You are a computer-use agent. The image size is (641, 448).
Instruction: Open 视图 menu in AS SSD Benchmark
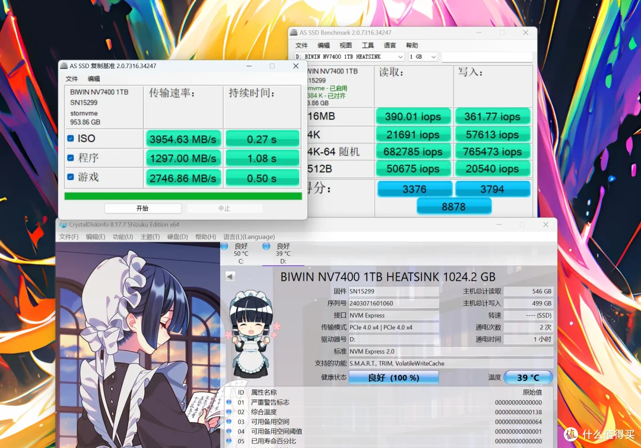click(x=345, y=45)
